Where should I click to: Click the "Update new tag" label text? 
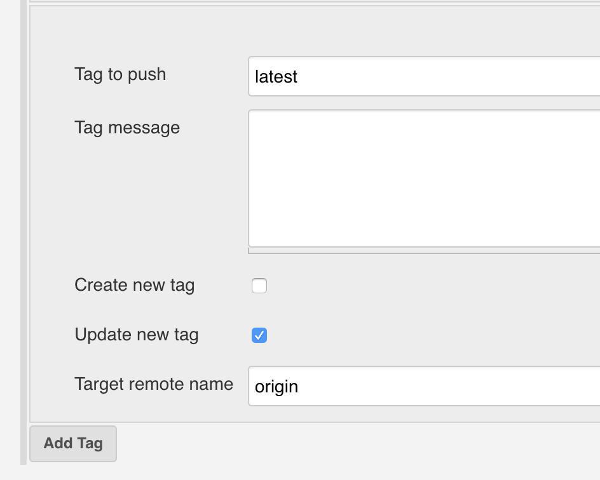click(137, 335)
